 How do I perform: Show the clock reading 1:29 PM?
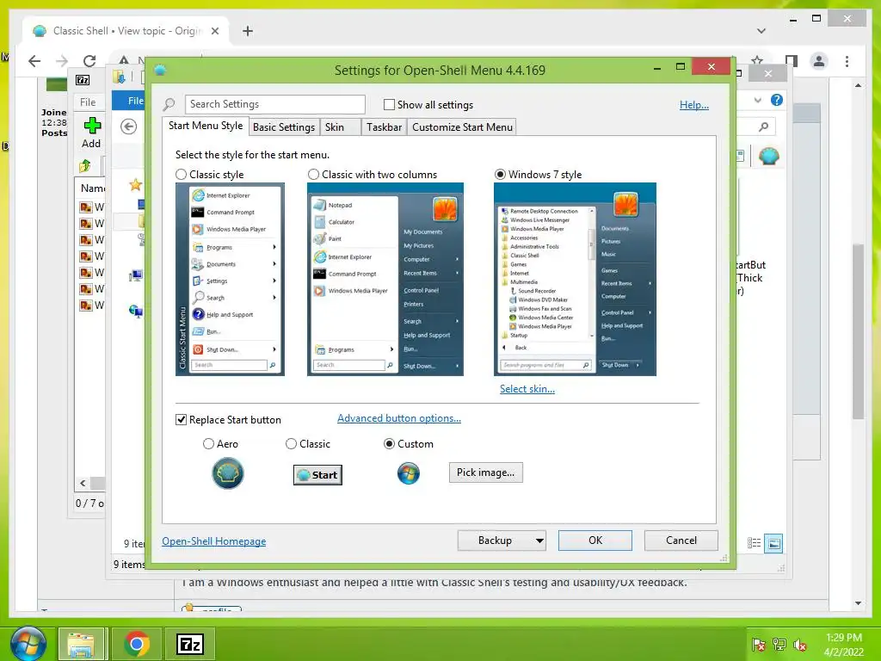[843, 638]
